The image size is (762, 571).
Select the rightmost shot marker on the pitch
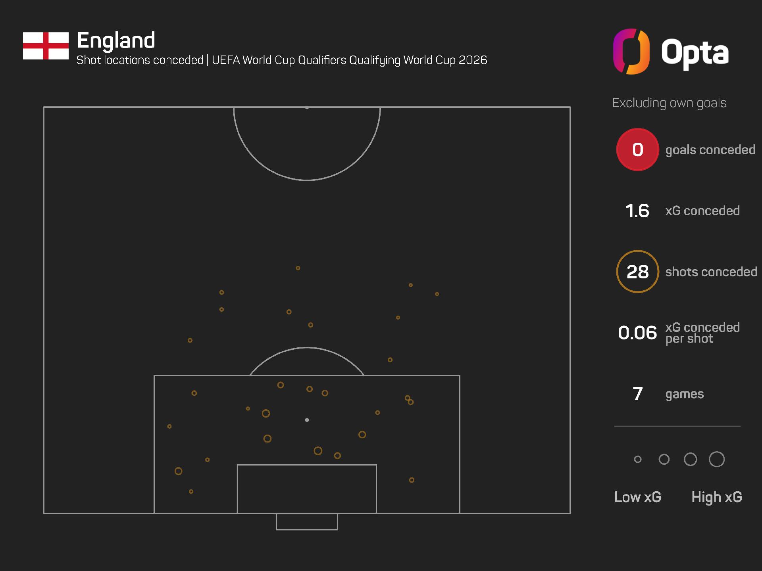(x=437, y=294)
